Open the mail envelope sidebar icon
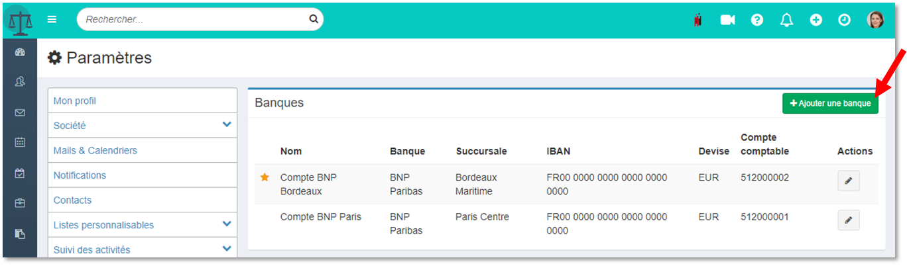The height and width of the screenshot is (266, 907). [x=20, y=112]
